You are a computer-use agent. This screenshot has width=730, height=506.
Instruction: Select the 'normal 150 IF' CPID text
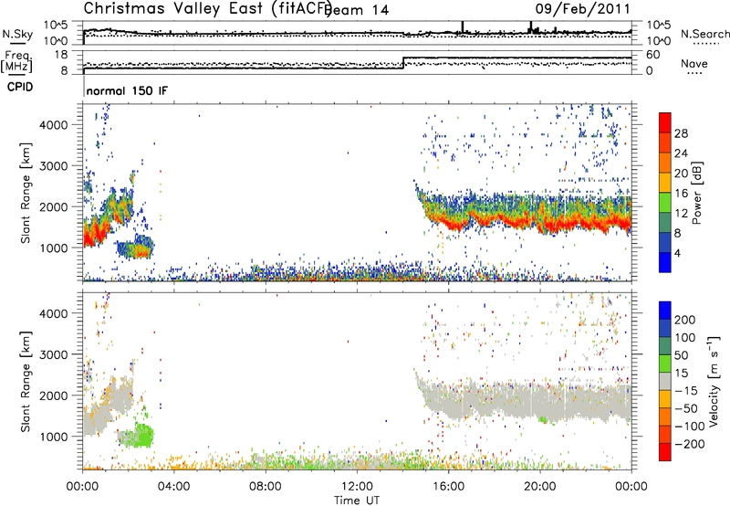(127, 90)
